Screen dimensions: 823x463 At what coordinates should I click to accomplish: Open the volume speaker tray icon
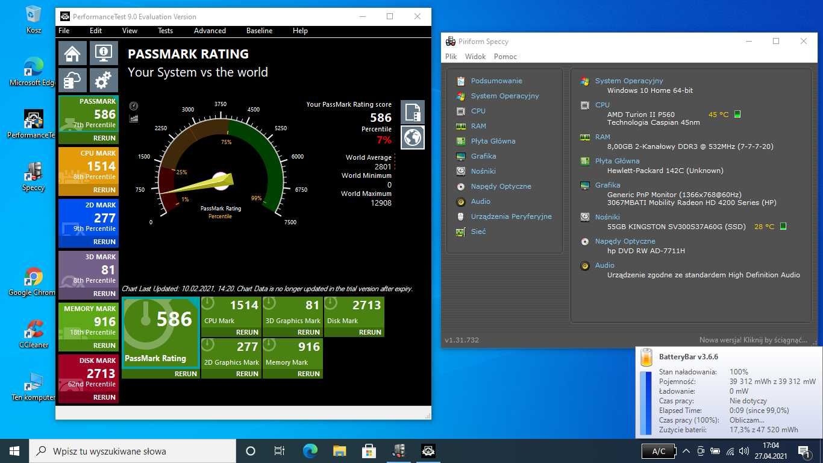click(x=745, y=451)
